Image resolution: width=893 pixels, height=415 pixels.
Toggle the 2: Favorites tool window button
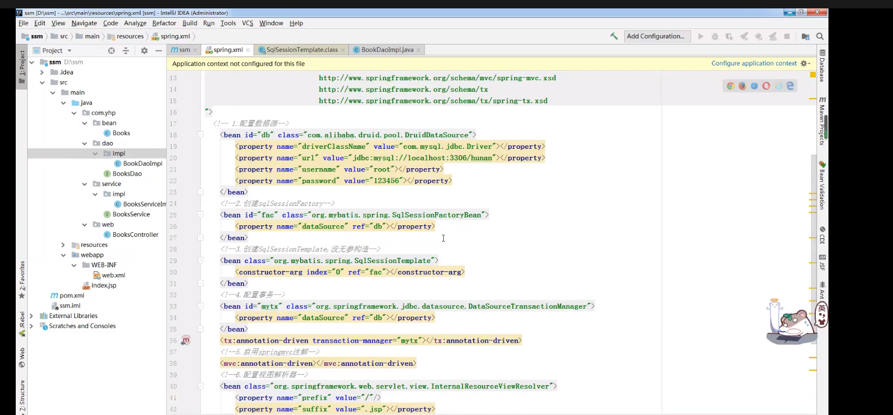[22, 279]
